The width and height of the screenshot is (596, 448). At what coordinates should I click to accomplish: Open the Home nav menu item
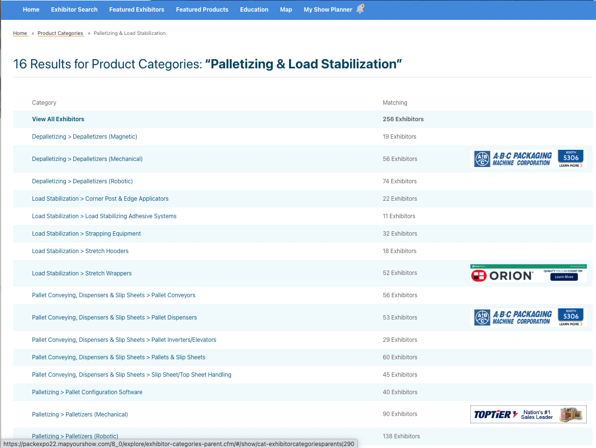pyautogui.click(x=31, y=9)
